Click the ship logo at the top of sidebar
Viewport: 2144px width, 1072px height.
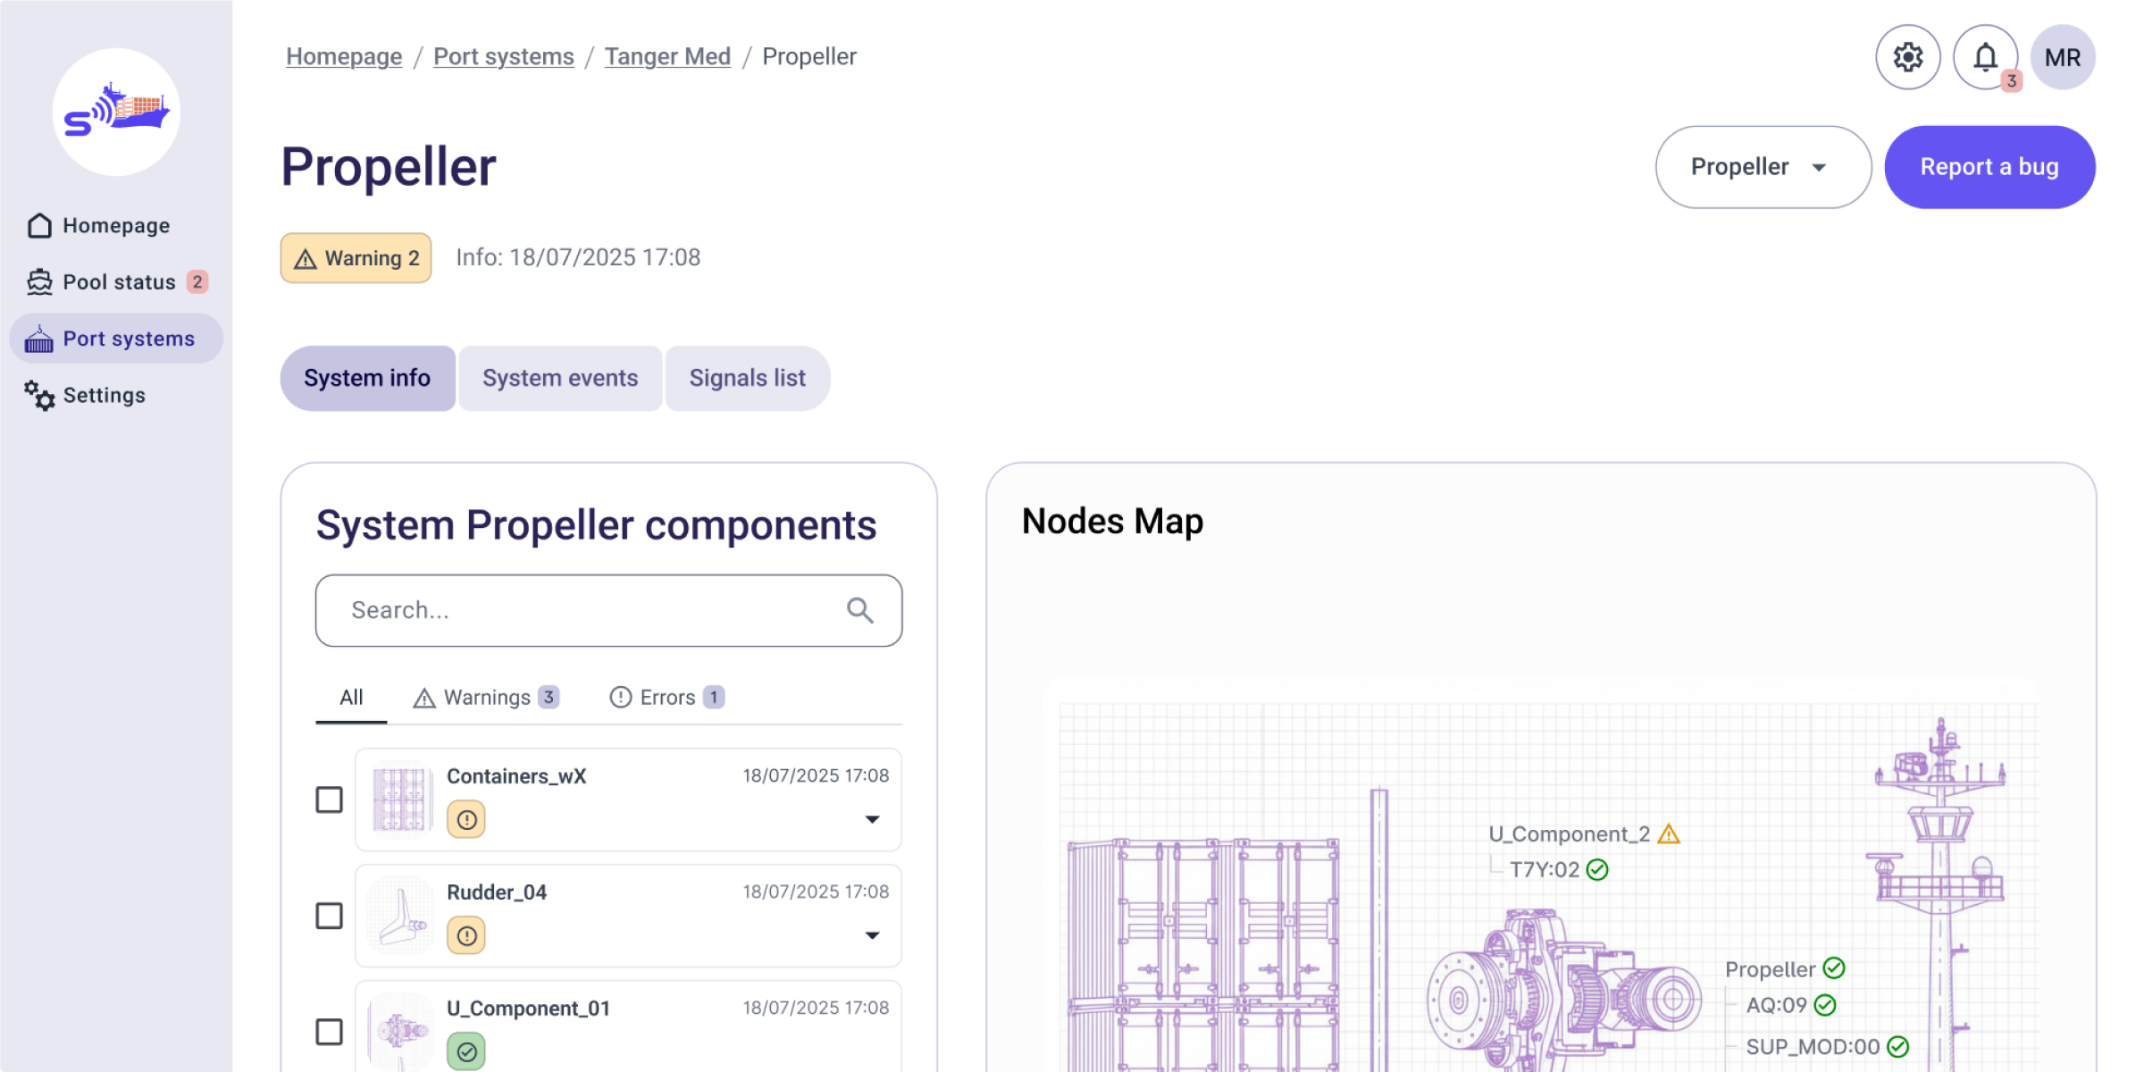(115, 112)
